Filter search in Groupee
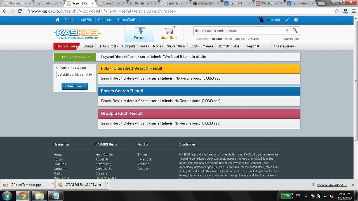The width and height of the screenshot is (358, 201). coord(253,39)
